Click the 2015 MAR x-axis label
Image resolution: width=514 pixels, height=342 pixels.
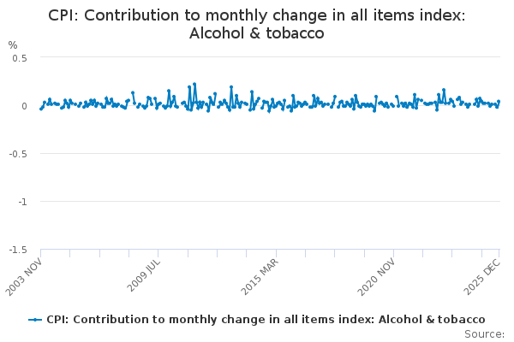pyautogui.click(x=260, y=274)
